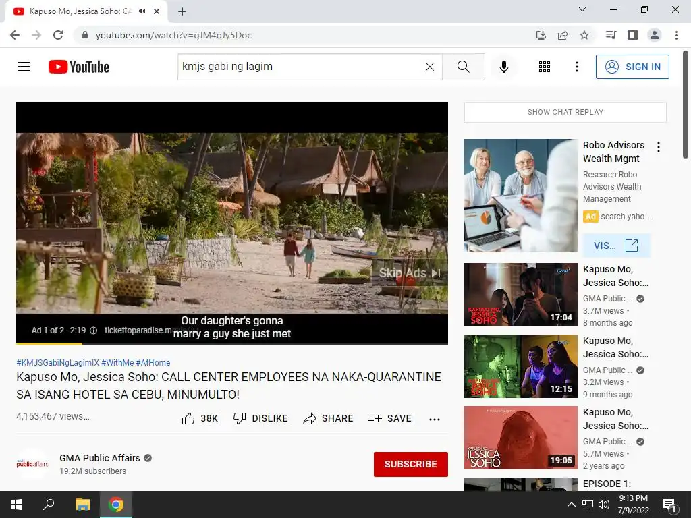Click the VISIT button on Robo Advisors ad
Image resolution: width=691 pixels, height=518 pixels.
(616, 246)
